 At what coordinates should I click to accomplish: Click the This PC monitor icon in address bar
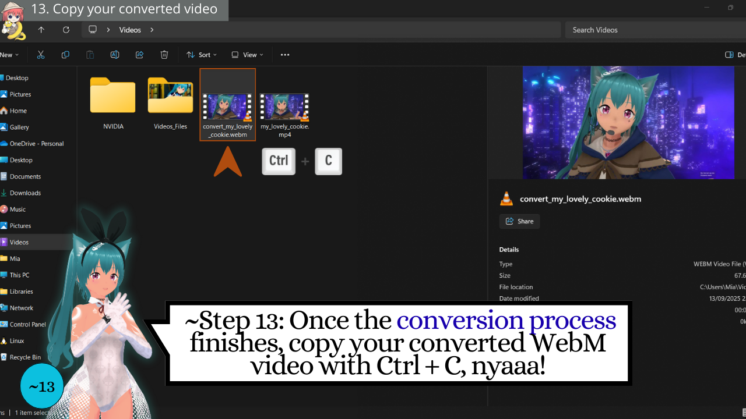coord(92,30)
